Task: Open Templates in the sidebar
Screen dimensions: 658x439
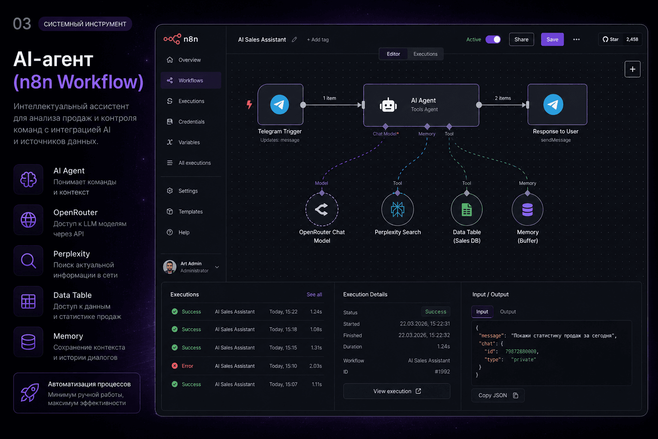Action: click(191, 212)
